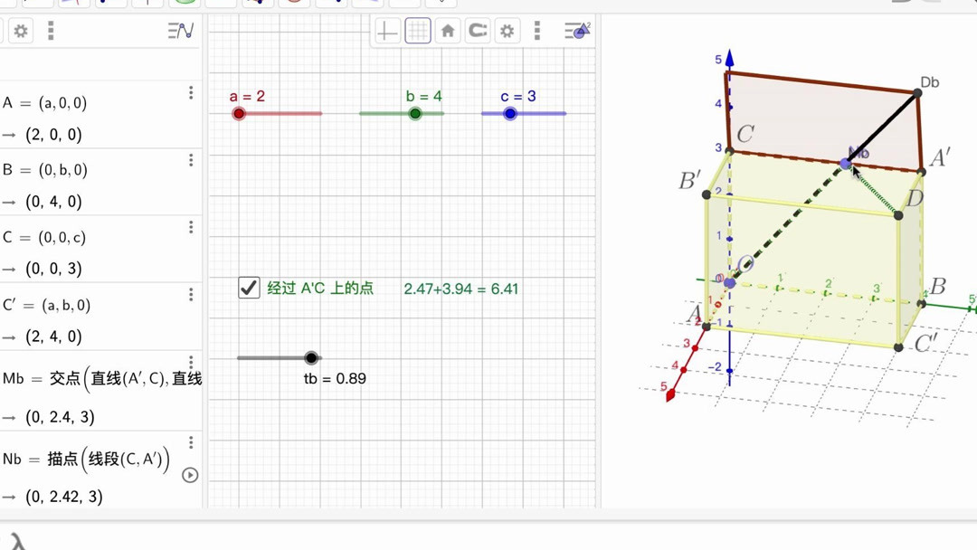This screenshot has width=977, height=550.
Task: Toggle graphics style bar triangle icon
Action: (577, 31)
